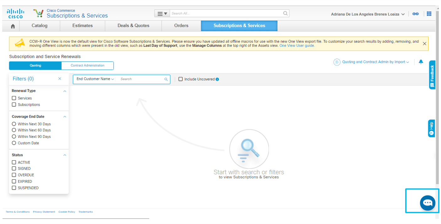Check the Subscriptions renewal type

14,105
